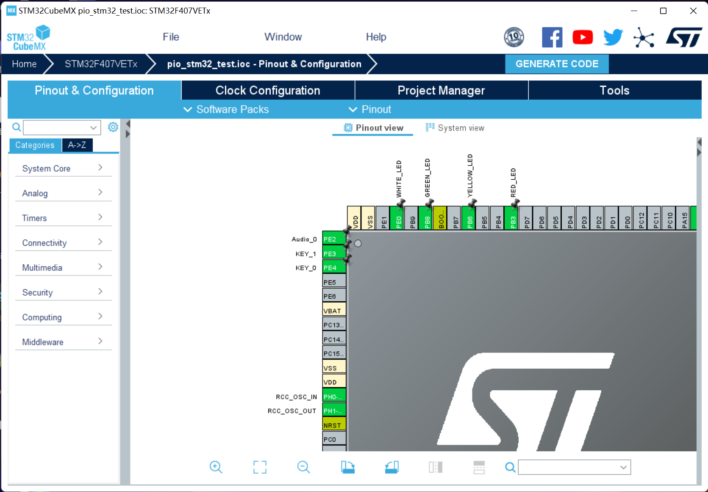
Task: Switch to System view
Action: pyautogui.click(x=455, y=128)
